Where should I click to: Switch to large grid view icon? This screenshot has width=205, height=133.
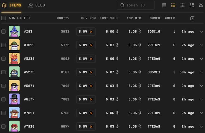pos(192,5)
